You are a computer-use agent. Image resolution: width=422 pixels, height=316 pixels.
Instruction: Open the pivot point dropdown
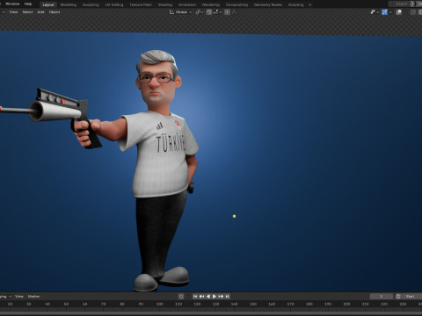[x=200, y=12]
